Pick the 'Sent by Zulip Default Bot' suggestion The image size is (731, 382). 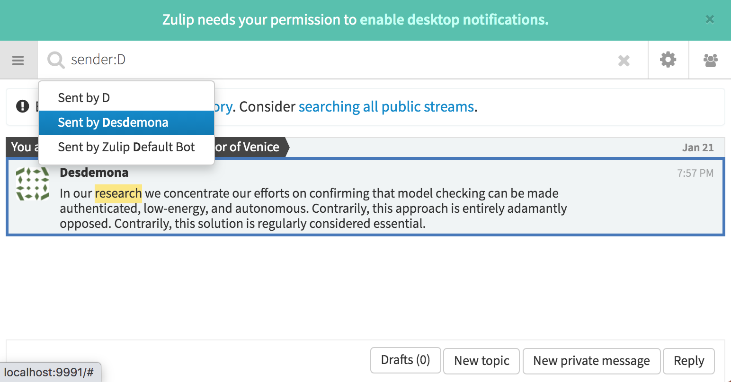click(126, 147)
